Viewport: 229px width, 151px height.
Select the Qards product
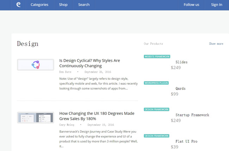[x=180, y=88]
